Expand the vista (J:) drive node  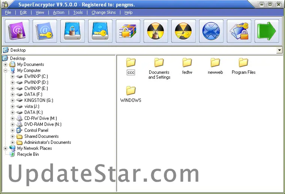12,106
